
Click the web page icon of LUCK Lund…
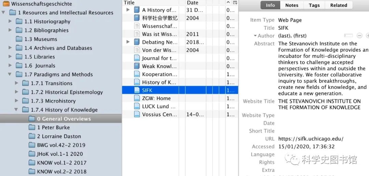137,106
